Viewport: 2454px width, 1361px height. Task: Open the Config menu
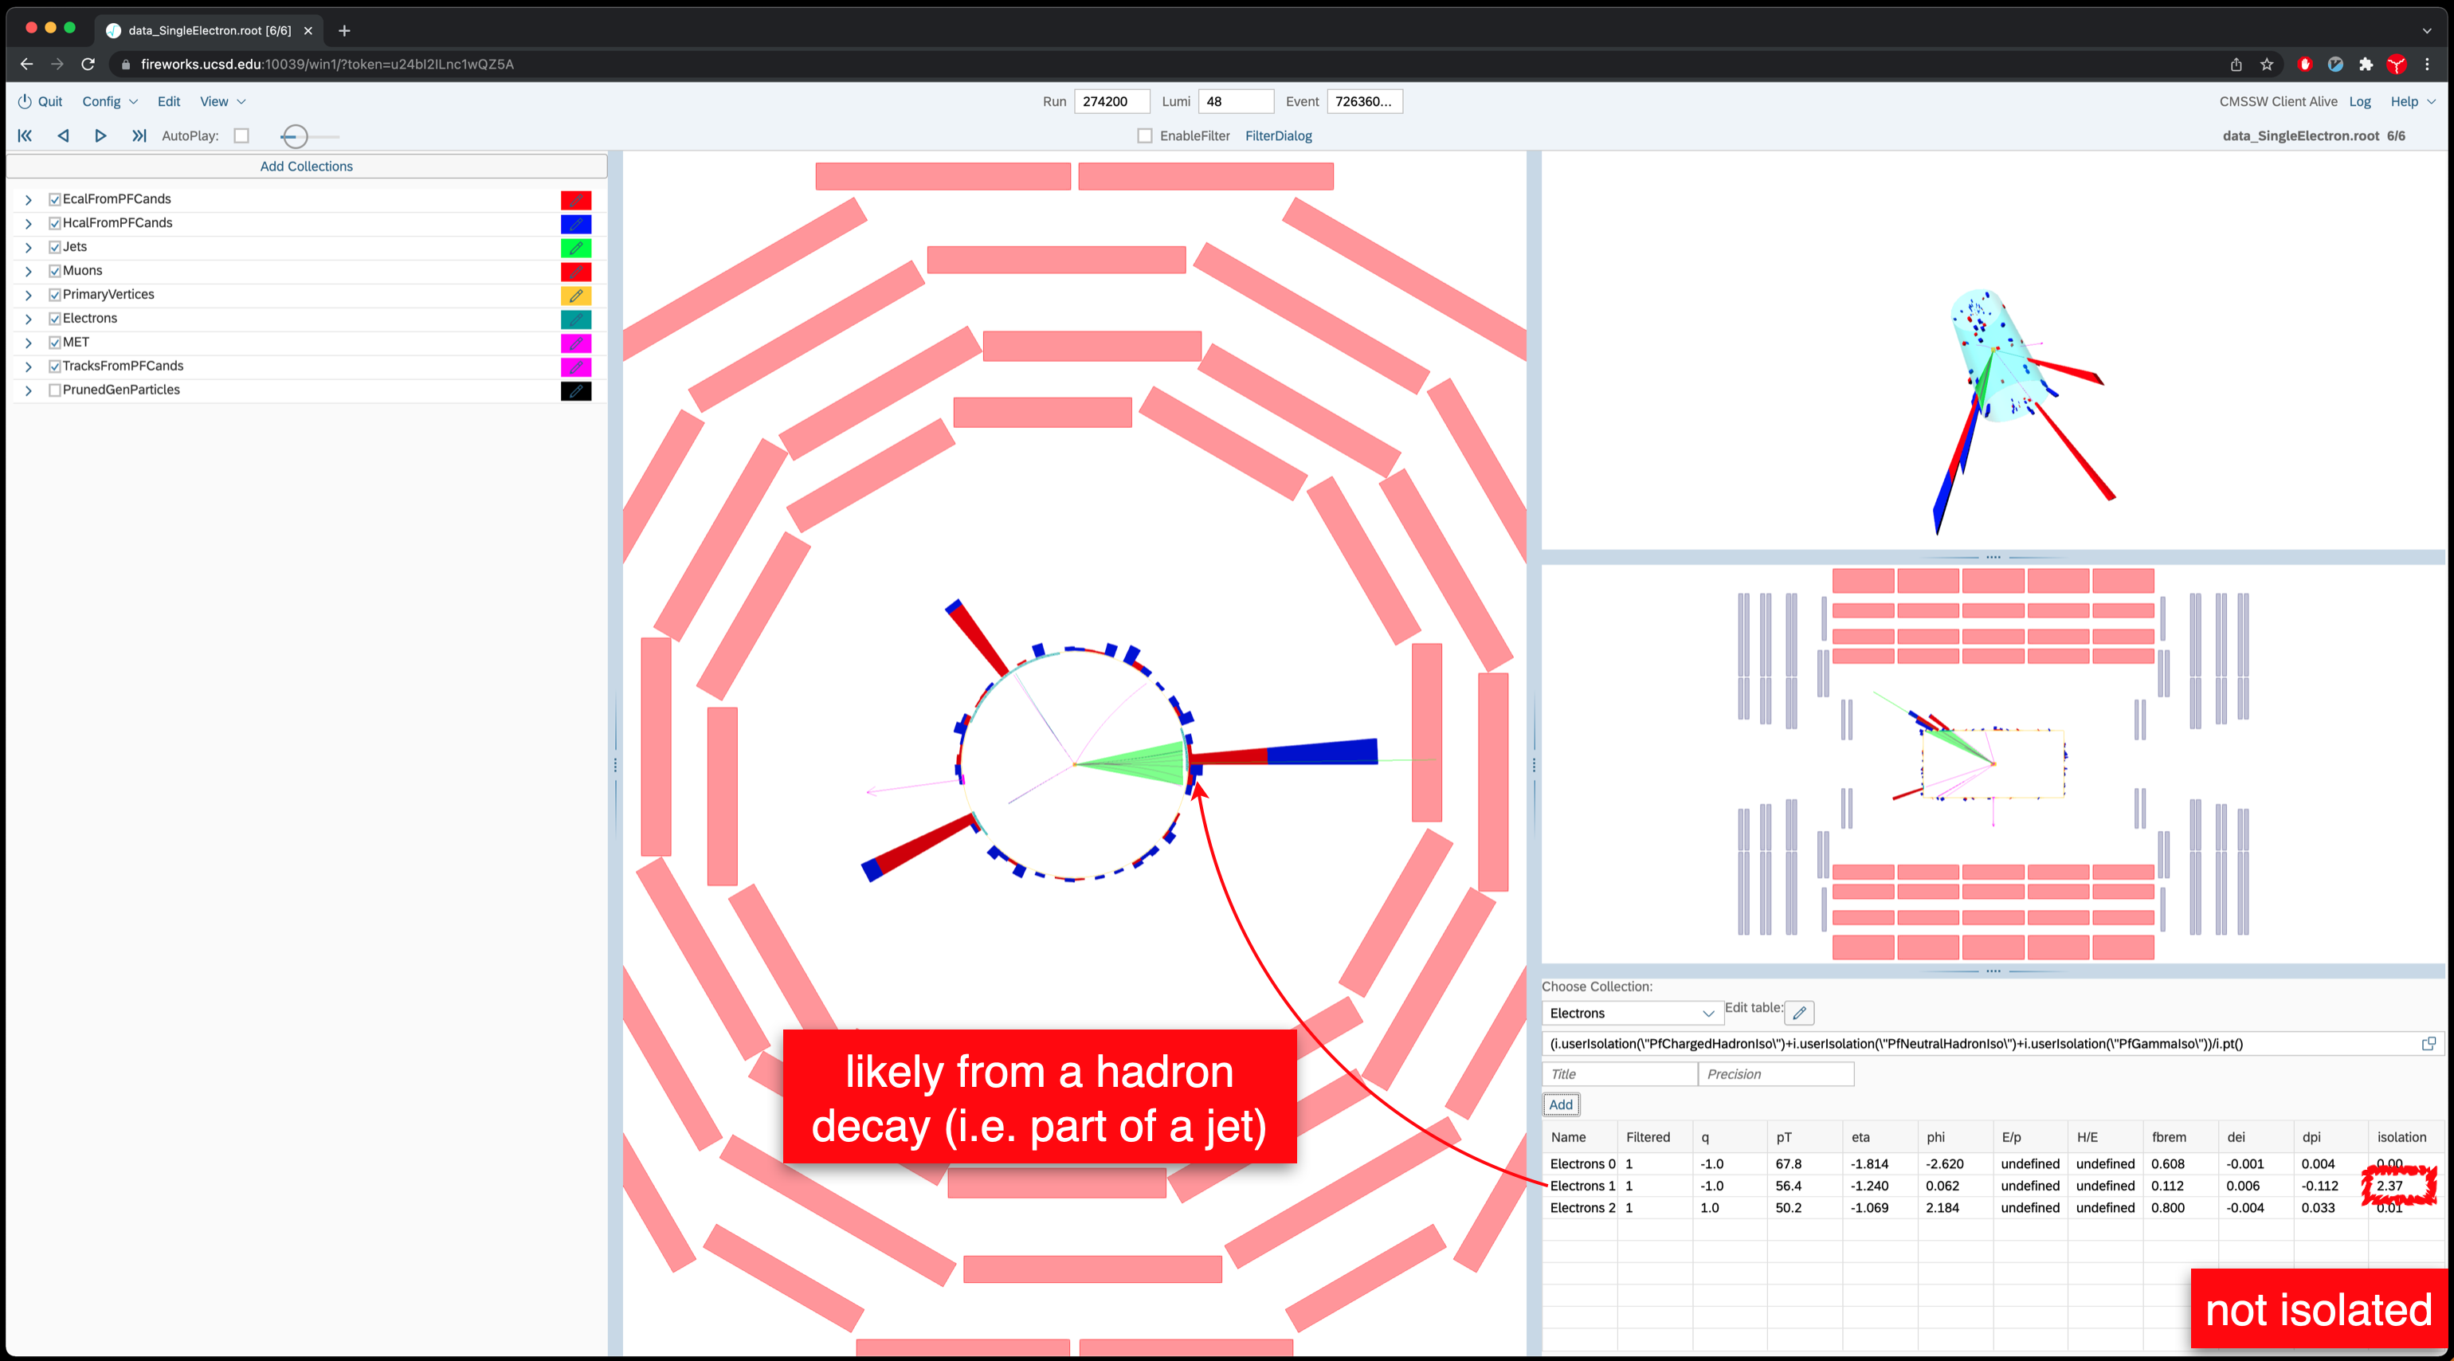click(110, 101)
